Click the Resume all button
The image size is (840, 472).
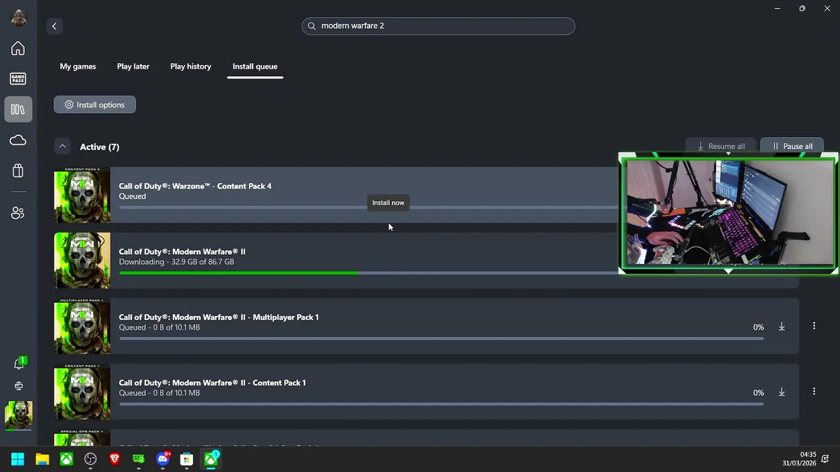coord(721,146)
